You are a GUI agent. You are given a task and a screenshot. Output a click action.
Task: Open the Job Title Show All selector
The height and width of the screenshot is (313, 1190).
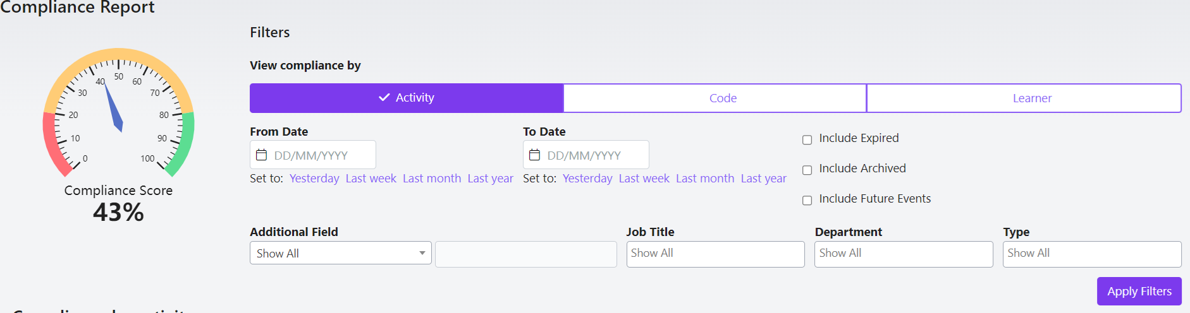pyautogui.click(x=716, y=254)
